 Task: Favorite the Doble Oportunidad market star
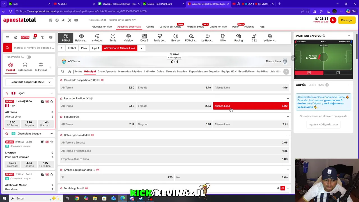coord(61,135)
